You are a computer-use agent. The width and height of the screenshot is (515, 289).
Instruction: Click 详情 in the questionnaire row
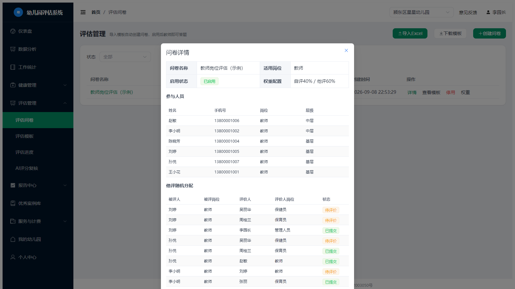[x=412, y=92]
